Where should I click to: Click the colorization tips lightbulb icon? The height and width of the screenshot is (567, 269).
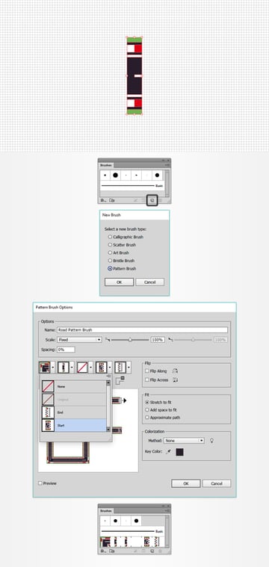point(212,441)
